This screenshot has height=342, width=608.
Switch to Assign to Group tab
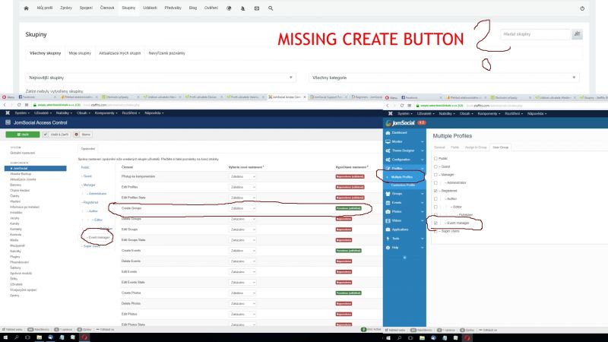(476, 147)
